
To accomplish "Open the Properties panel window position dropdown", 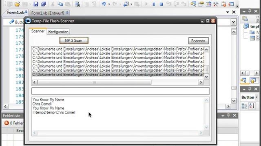I will click(x=244, y=89).
